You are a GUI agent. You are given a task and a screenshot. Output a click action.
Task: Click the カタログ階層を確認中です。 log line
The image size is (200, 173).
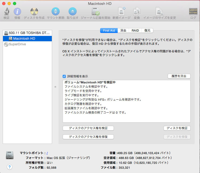pos(83,104)
